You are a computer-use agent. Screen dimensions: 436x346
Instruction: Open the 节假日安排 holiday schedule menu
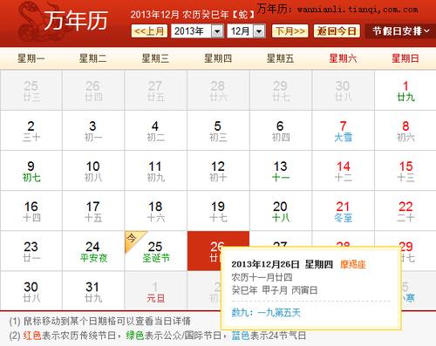400,31
